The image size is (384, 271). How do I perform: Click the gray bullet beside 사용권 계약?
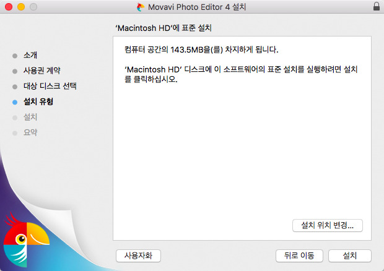[x=15, y=71]
